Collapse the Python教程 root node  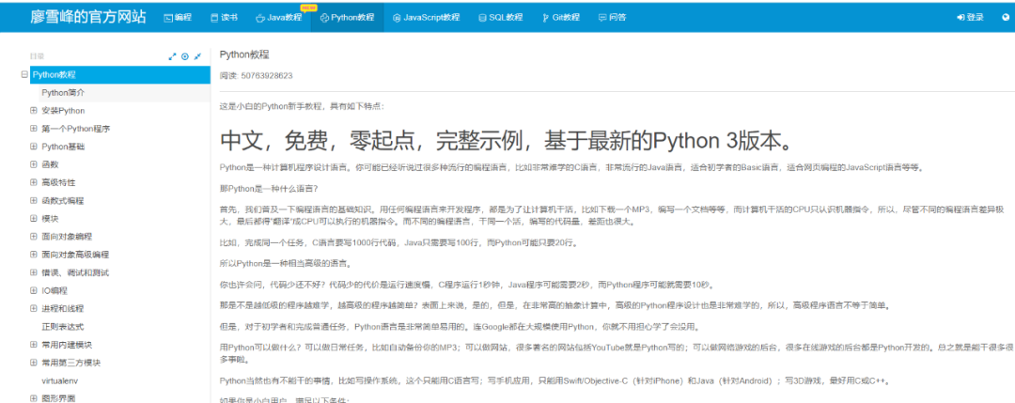24,74
